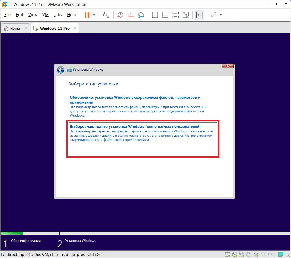This screenshot has width=291, height=258.
Task: Revert VM to previous snapshot
Action: (131, 15)
